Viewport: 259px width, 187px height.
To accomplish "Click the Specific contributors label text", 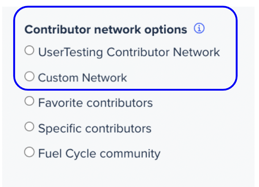I will pyautogui.click(x=95, y=129).
